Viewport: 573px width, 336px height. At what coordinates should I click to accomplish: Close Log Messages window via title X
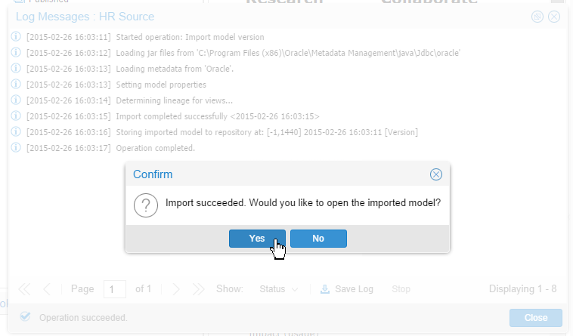coord(554,17)
